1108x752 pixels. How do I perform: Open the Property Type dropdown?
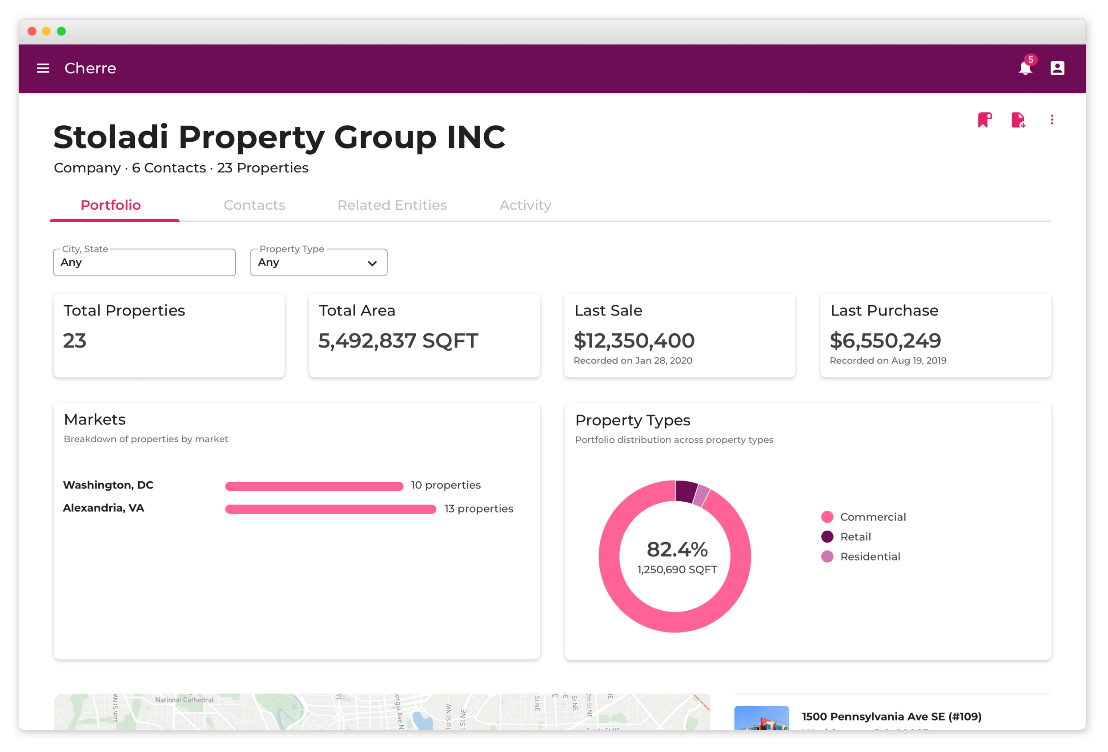[318, 262]
